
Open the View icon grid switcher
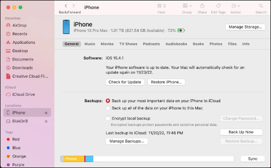[161, 6]
